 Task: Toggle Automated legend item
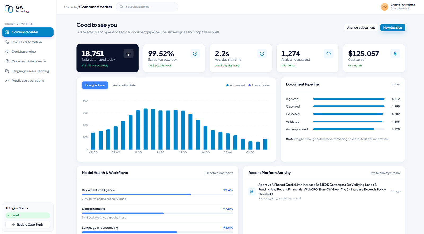click(236, 85)
